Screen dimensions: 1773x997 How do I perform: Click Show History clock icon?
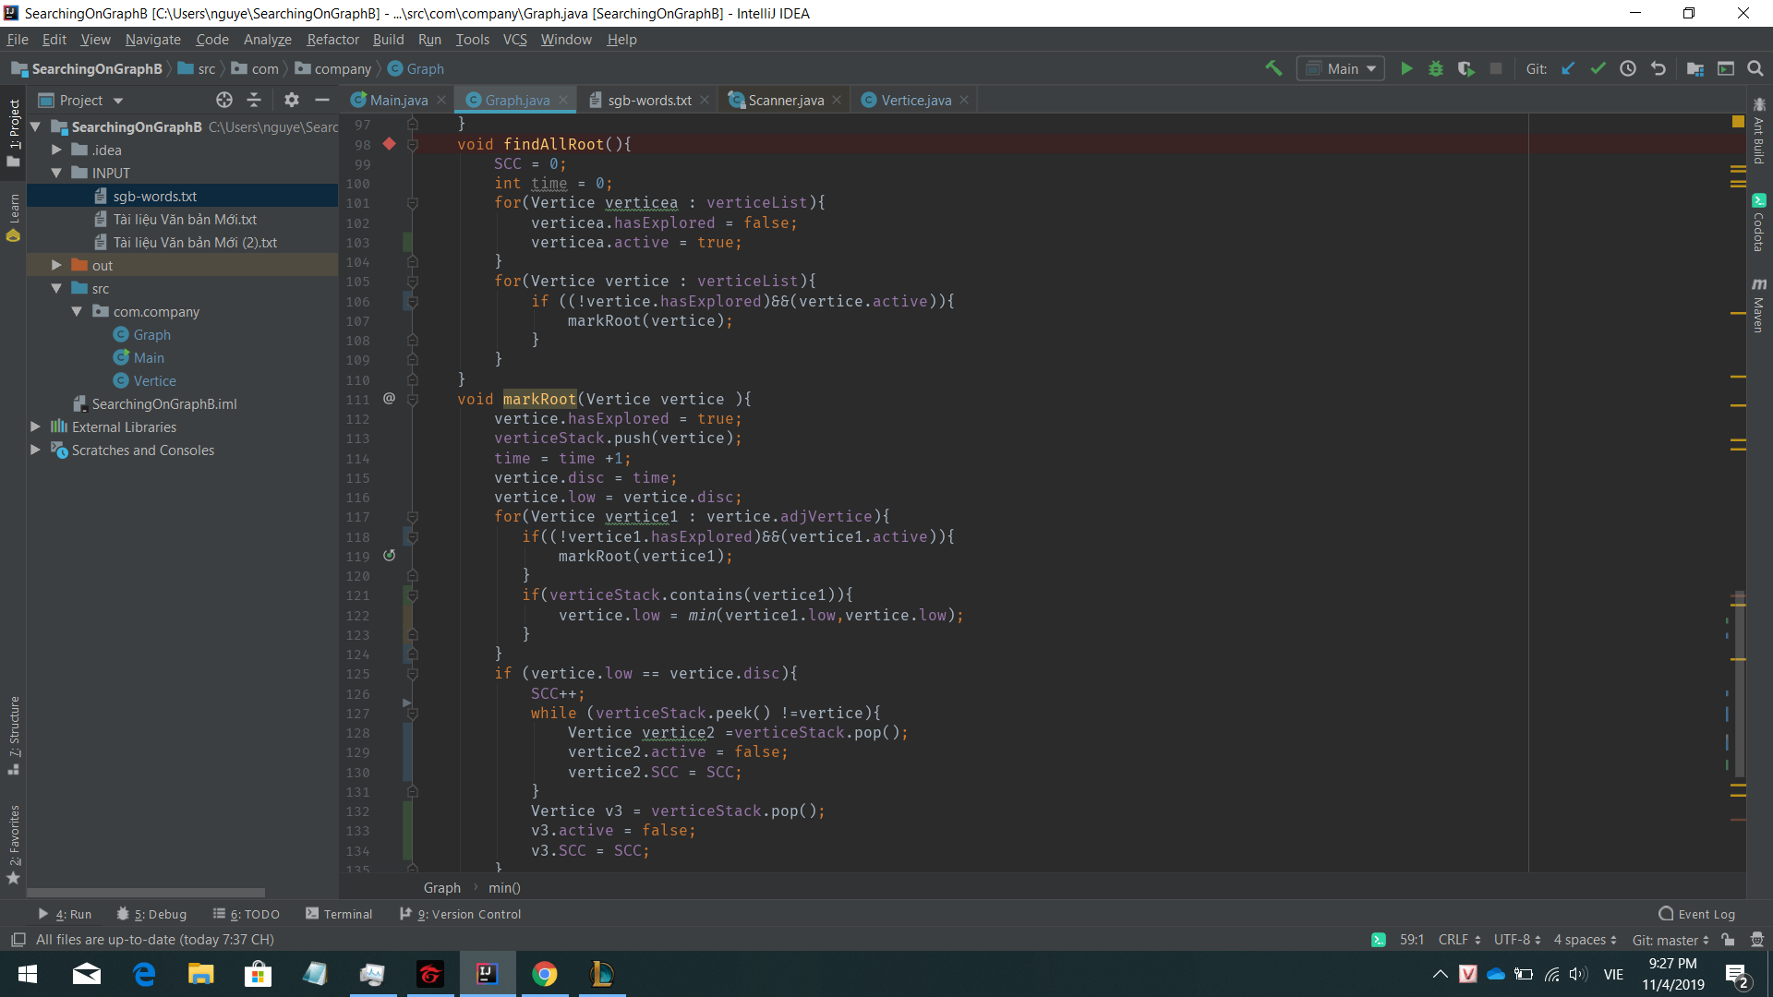(1628, 68)
